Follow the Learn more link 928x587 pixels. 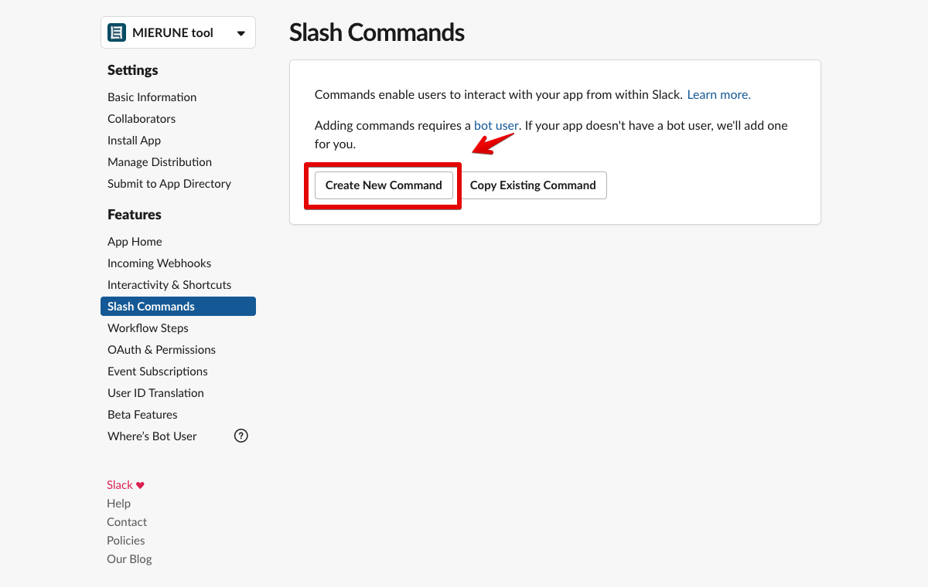pos(718,94)
